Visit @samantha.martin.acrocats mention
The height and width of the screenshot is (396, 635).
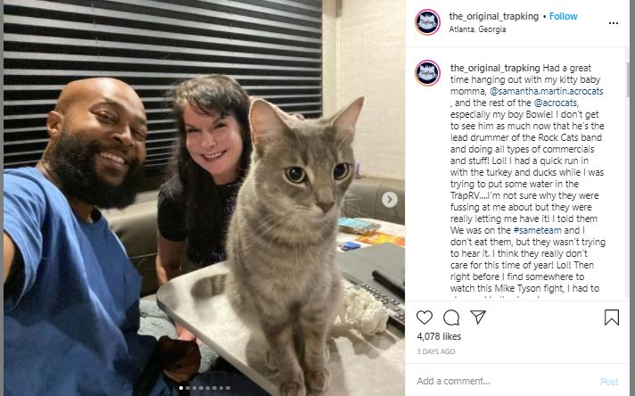pos(547,91)
